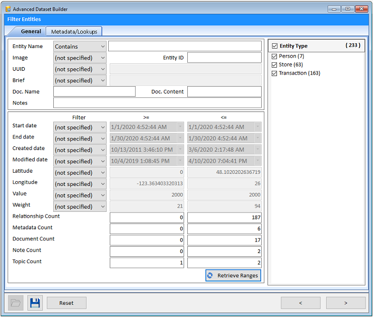This screenshot has width=373, height=317.
Task: Click Metadata Count minimum field
Action: point(147,229)
